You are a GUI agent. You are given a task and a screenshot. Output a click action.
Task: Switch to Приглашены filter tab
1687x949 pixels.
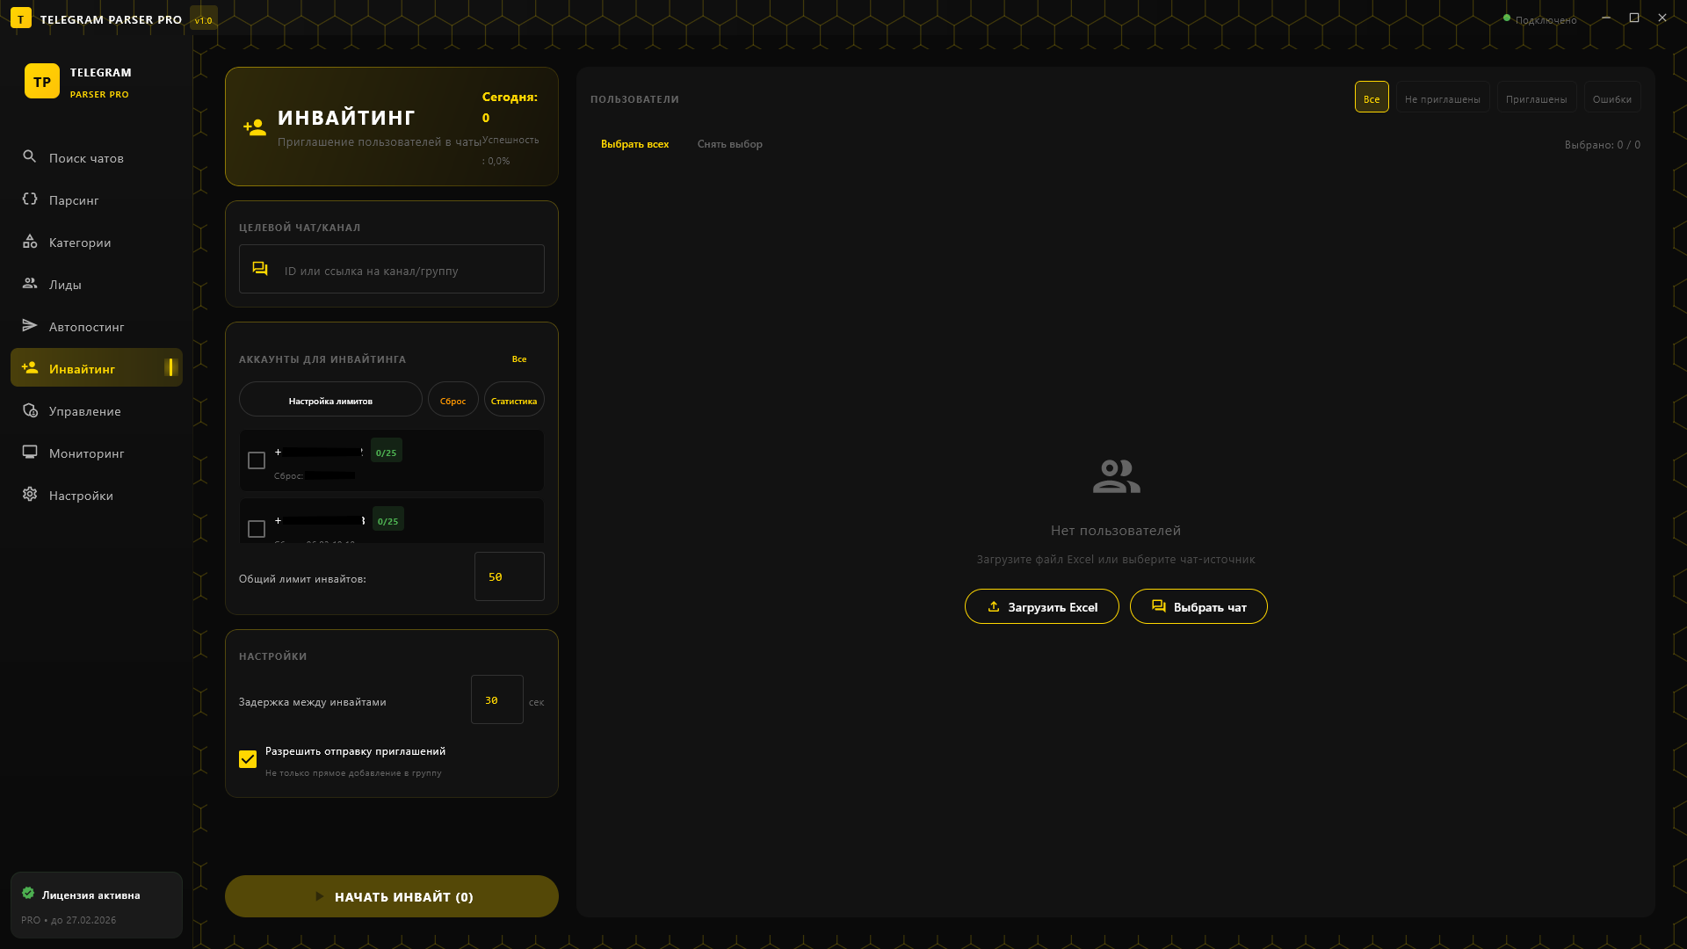pos(1536,98)
